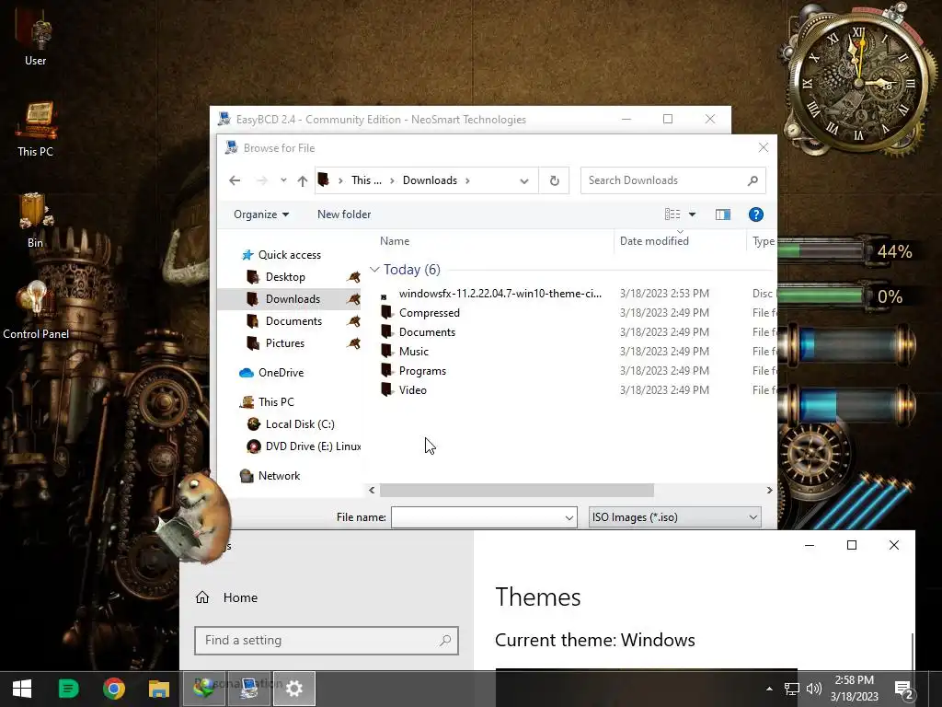Click the steampunk clock desktop gadget
The width and height of the screenshot is (942, 707).
(x=859, y=81)
